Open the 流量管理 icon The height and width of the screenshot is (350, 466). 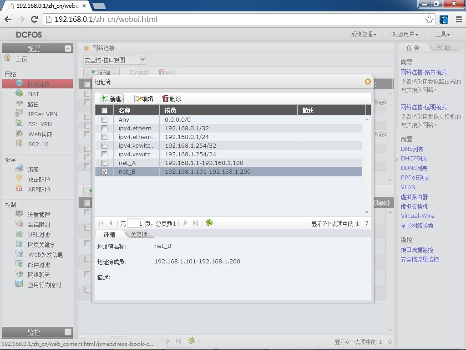coord(19,214)
